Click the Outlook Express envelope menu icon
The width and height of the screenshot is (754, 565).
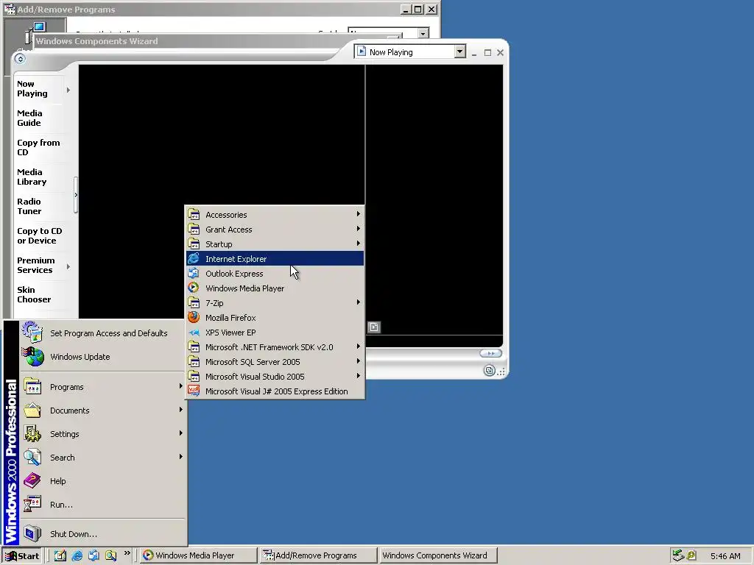pyautogui.click(x=194, y=274)
